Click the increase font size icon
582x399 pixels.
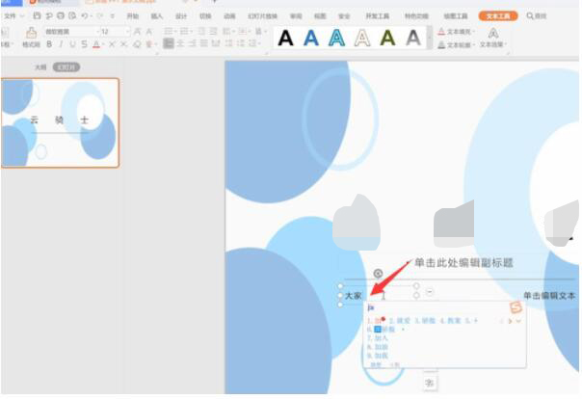pyautogui.click(x=138, y=32)
